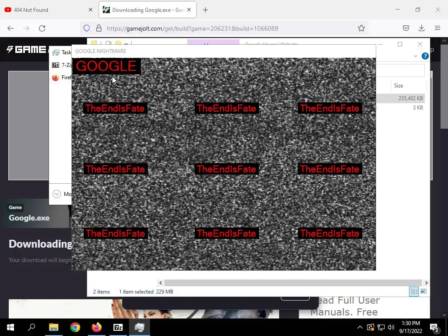Click the Game Jolt logo
Image resolution: width=448 pixels, height=336 pixels.
[27, 49]
